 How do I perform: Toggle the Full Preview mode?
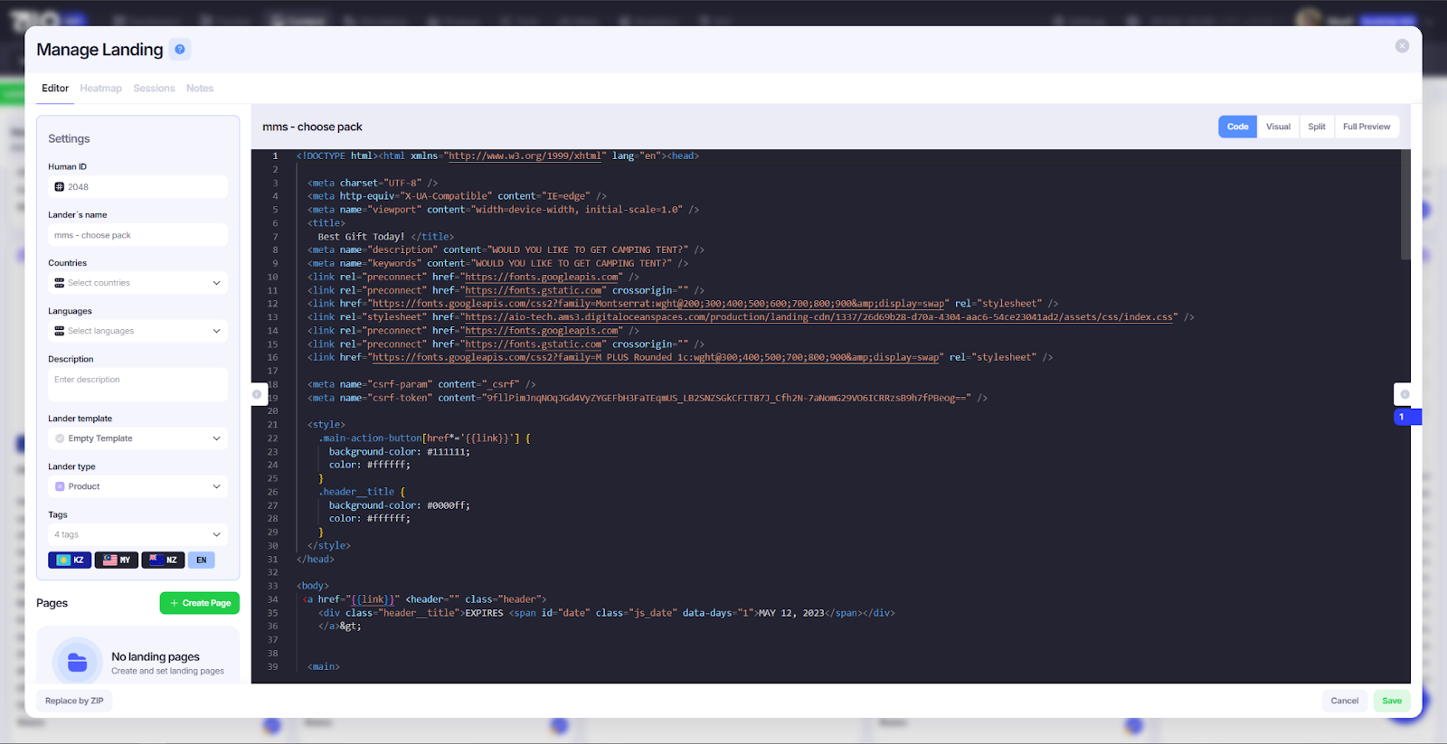[x=1366, y=127]
